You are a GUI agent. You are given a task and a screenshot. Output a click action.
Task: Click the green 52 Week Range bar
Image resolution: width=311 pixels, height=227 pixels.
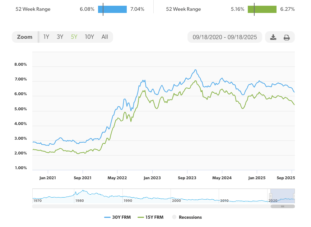click(262, 9)
